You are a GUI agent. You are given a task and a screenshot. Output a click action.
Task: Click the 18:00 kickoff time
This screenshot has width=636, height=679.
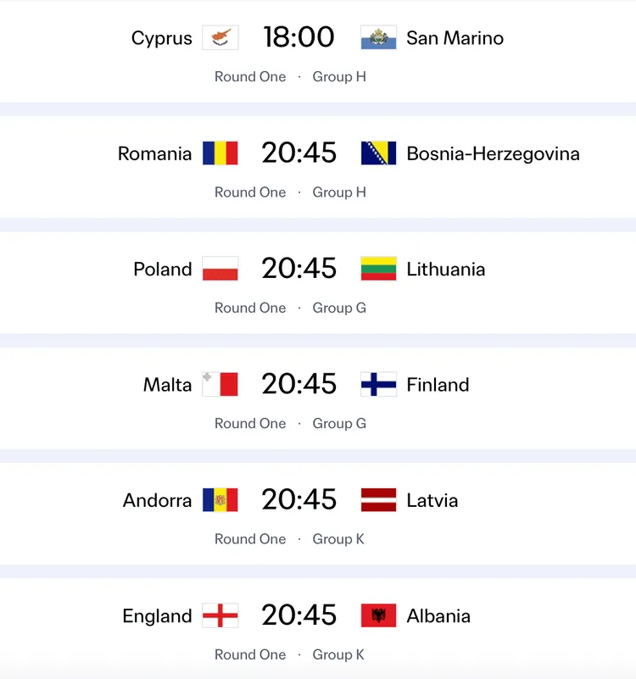pyautogui.click(x=299, y=37)
